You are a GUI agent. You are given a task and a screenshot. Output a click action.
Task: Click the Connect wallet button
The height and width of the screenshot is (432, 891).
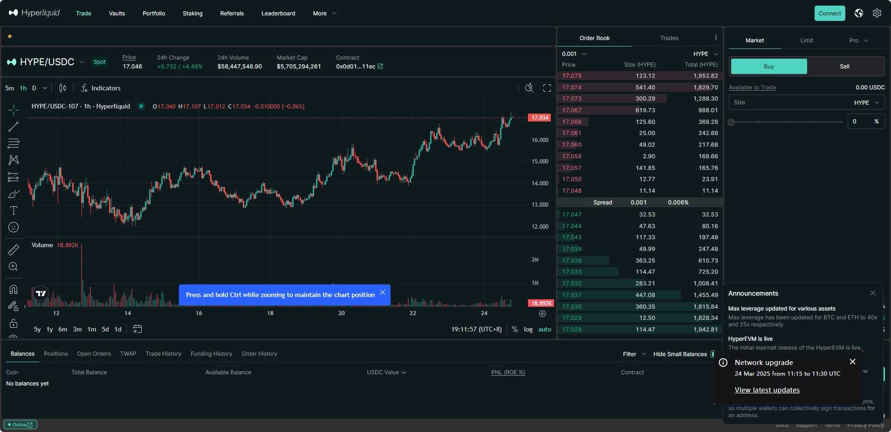(x=829, y=13)
